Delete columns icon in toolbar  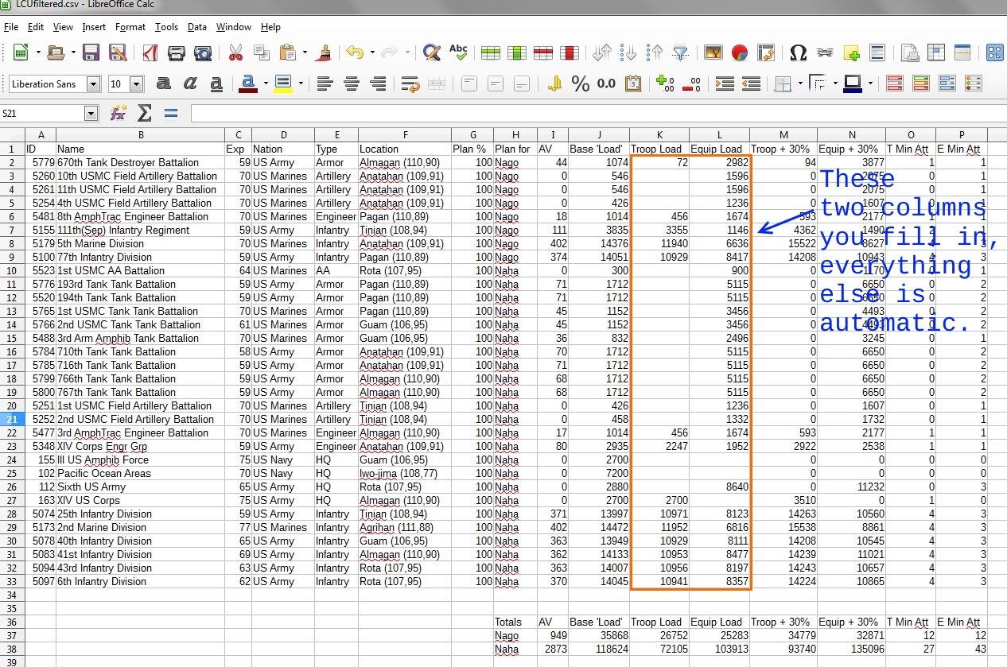[x=570, y=53]
